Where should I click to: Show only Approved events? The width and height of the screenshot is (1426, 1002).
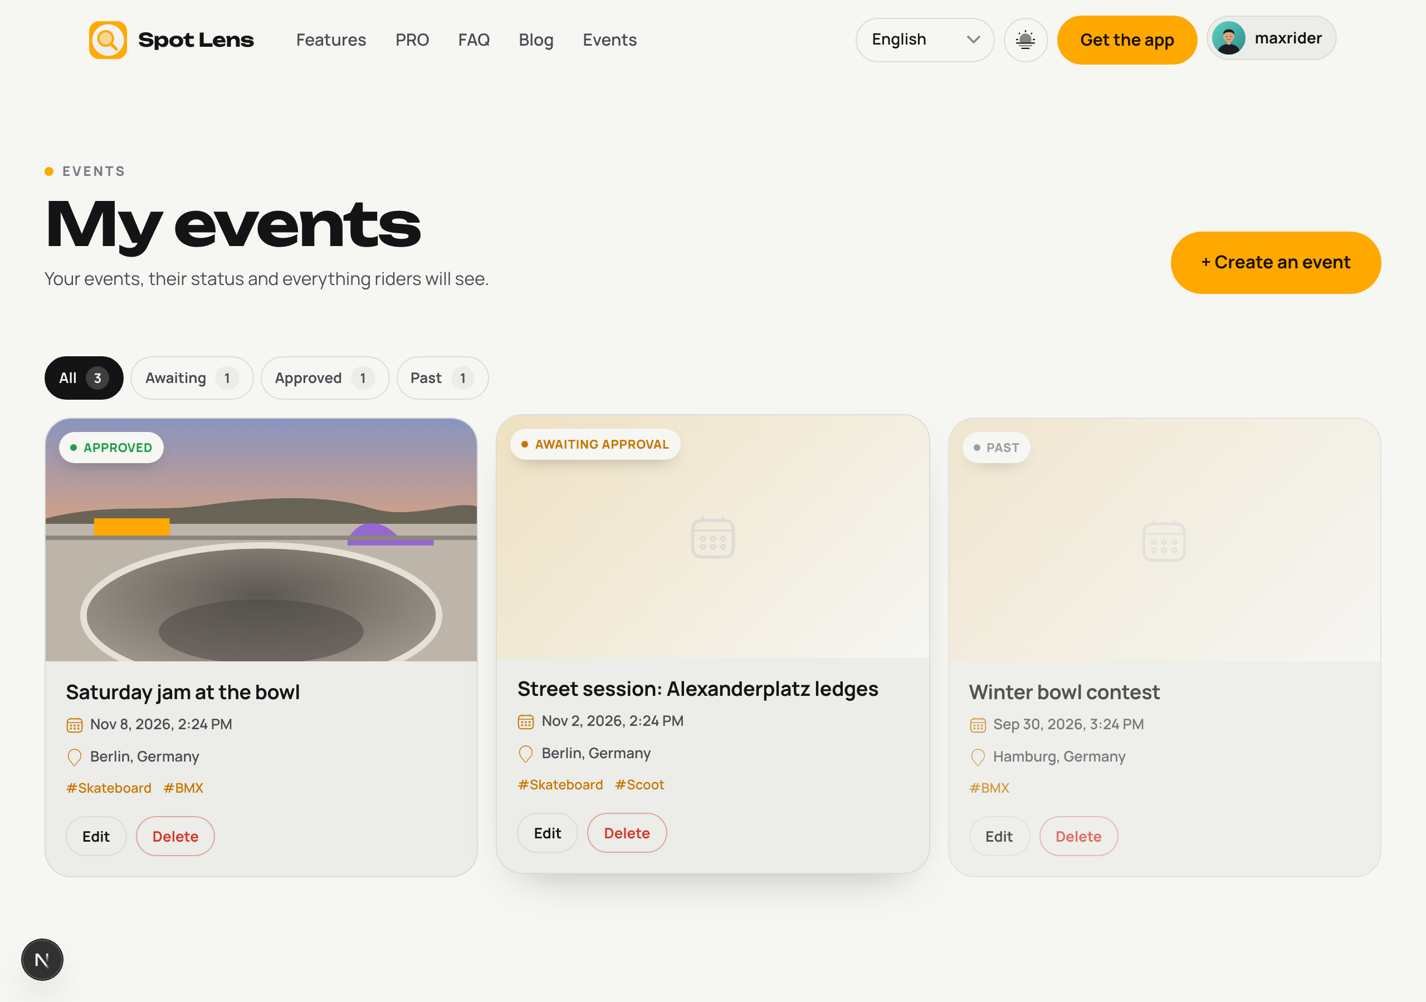point(325,378)
